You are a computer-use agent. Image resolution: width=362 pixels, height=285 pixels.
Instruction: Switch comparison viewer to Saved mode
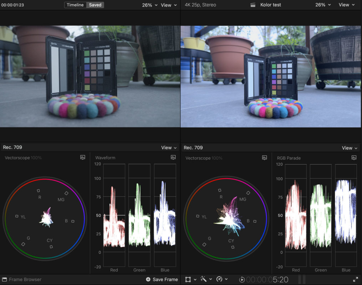(x=95, y=5)
